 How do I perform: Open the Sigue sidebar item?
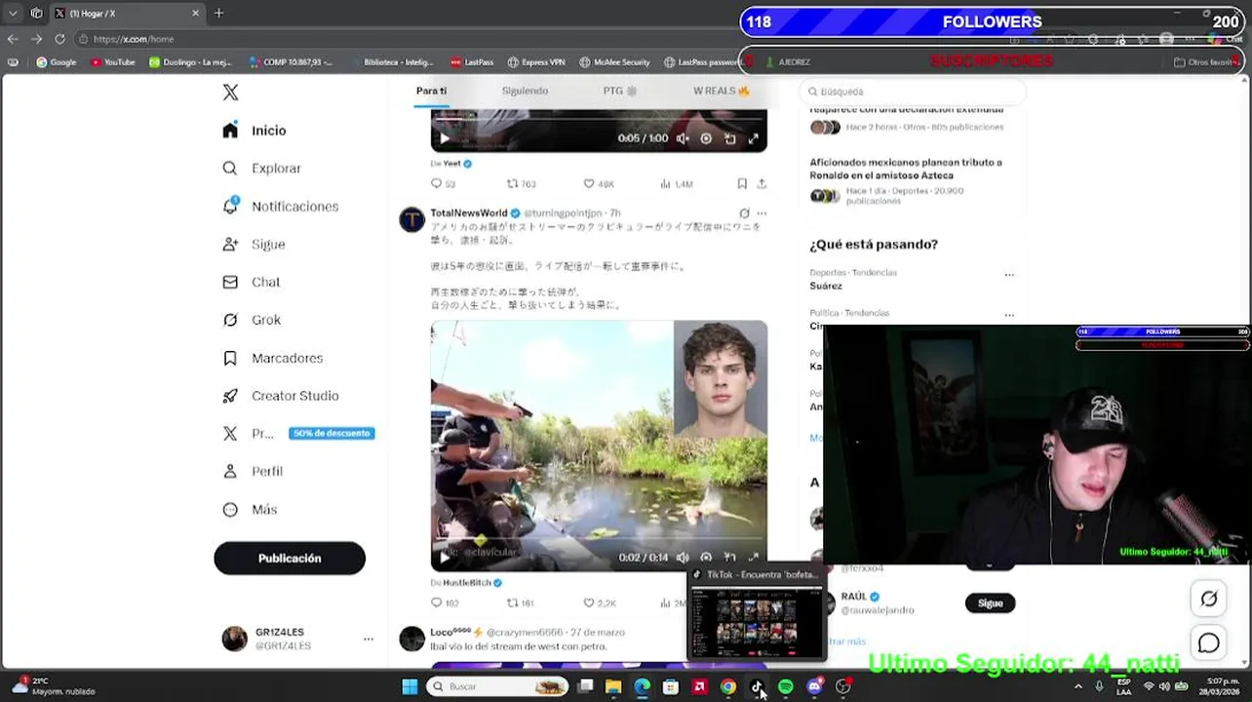pos(254,245)
